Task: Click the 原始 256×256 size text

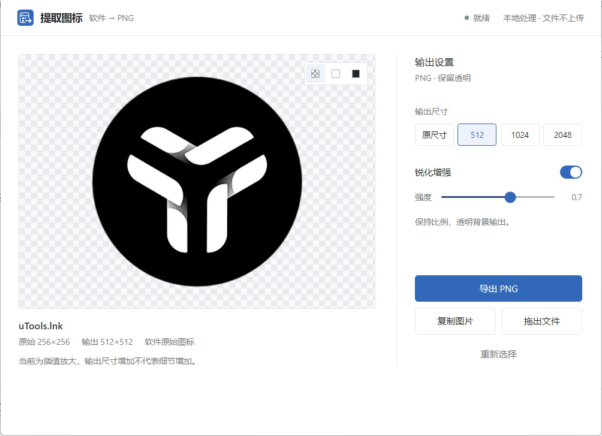Action: point(44,342)
